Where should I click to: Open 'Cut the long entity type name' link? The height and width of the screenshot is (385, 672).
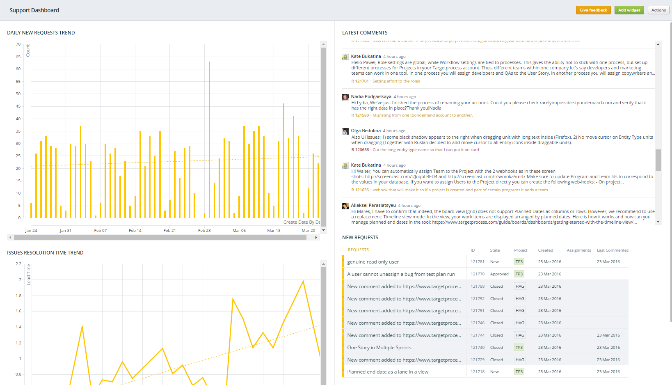click(x=425, y=150)
